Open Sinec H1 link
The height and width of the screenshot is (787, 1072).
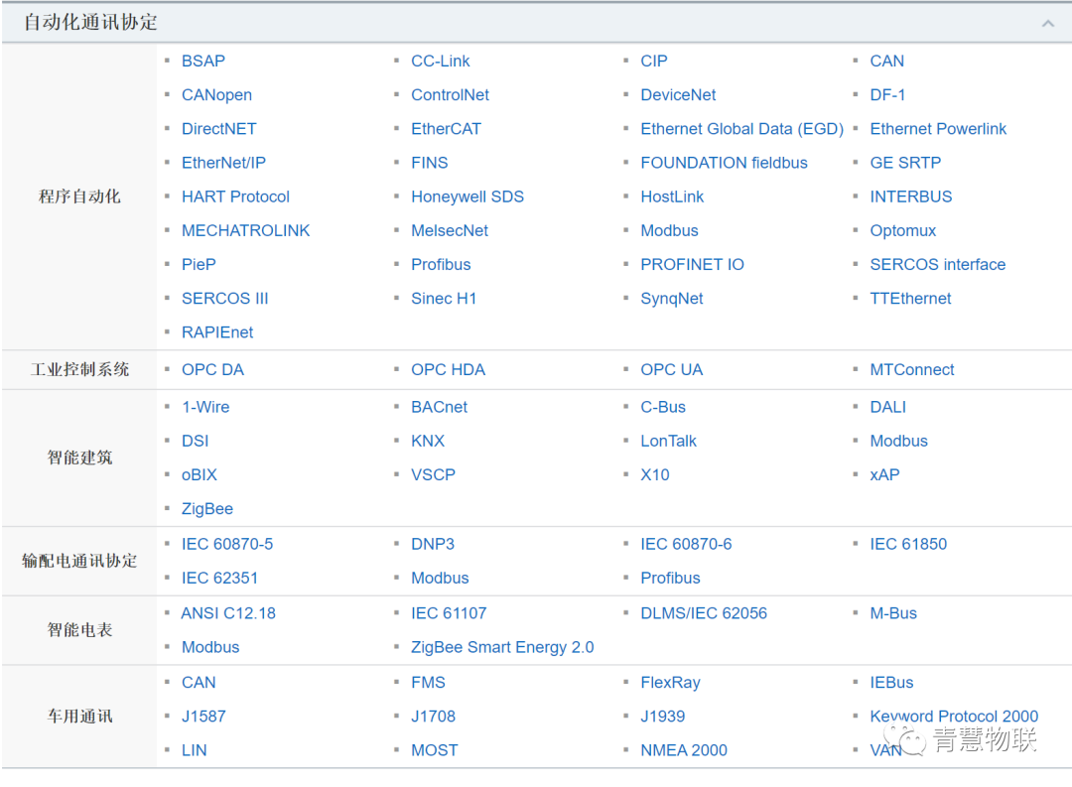(443, 299)
